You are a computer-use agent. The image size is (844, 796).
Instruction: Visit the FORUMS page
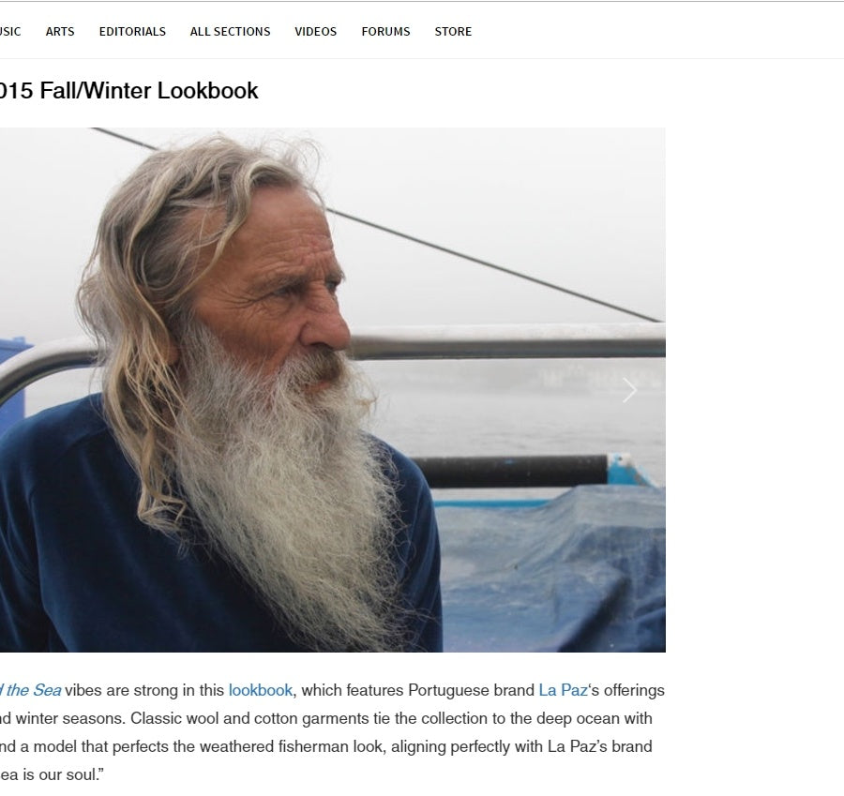tap(386, 32)
